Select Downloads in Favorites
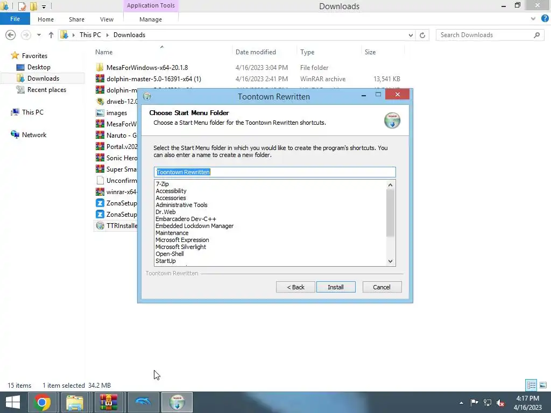 [x=43, y=79]
